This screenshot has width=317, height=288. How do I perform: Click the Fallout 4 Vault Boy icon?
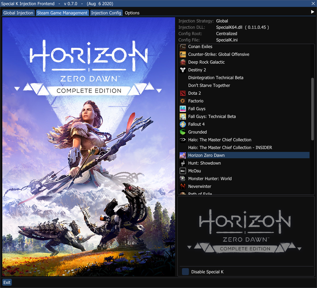pyautogui.click(x=183, y=124)
